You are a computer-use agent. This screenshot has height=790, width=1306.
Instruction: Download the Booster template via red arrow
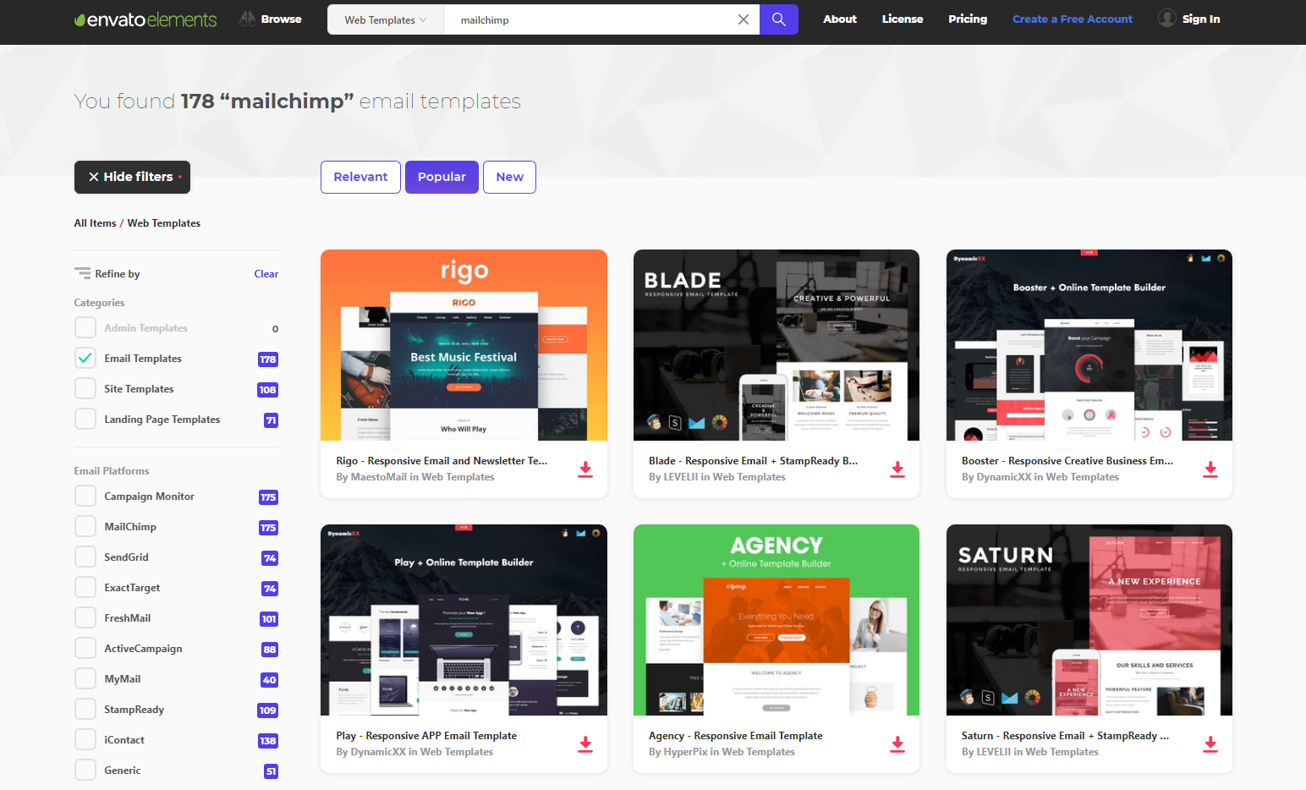tap(1210, 469)
